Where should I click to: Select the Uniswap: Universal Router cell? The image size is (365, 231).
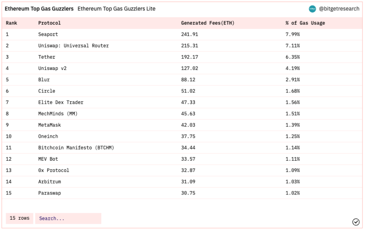coord(73,46)
